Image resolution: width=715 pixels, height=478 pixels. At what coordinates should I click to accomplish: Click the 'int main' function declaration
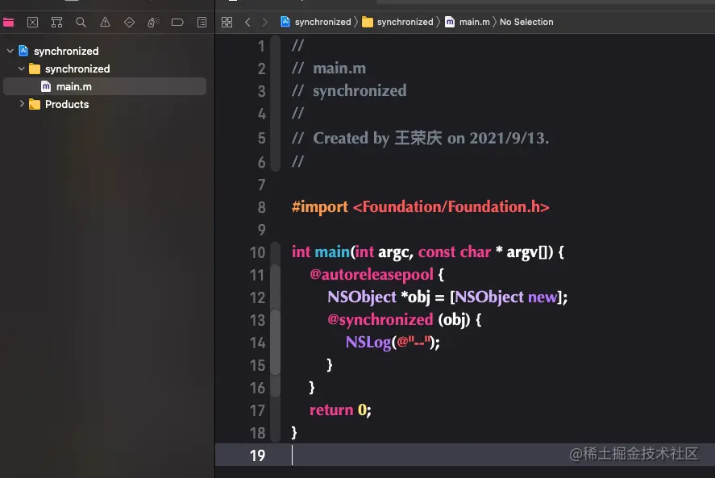coord(428,251)
